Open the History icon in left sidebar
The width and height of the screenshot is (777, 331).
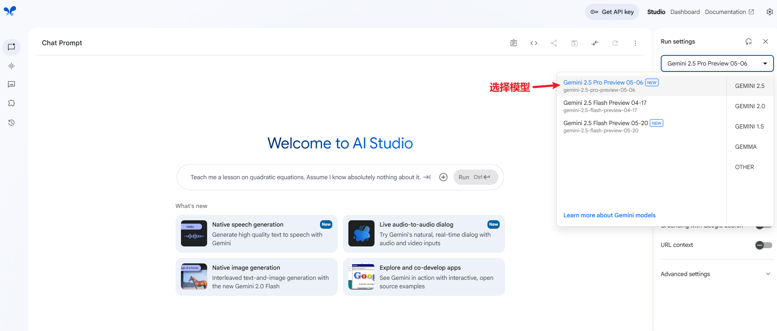click(11, 123)
